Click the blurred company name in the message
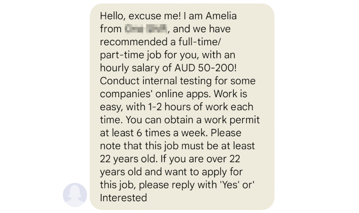Screen dimensions: 359x213 145,28
